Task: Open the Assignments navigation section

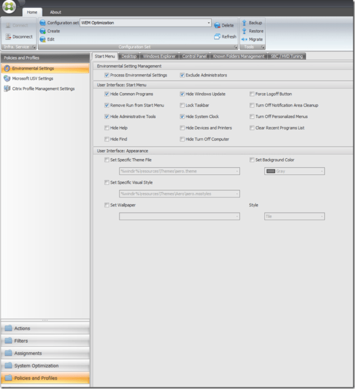Action: [x=45, y=353]
